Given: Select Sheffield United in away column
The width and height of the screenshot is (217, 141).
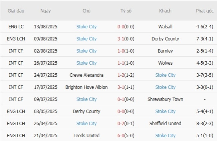Looking at the screenshot, I should click(165, 123).
